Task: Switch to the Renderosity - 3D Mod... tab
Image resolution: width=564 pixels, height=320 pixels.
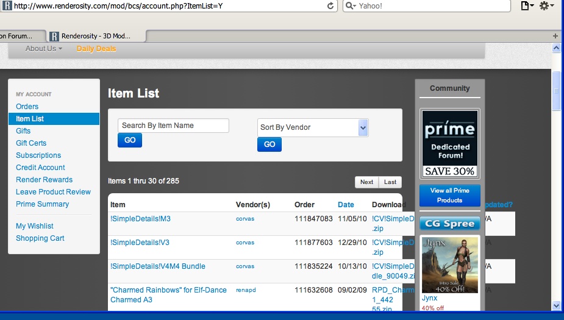Action: coord(96,36)
